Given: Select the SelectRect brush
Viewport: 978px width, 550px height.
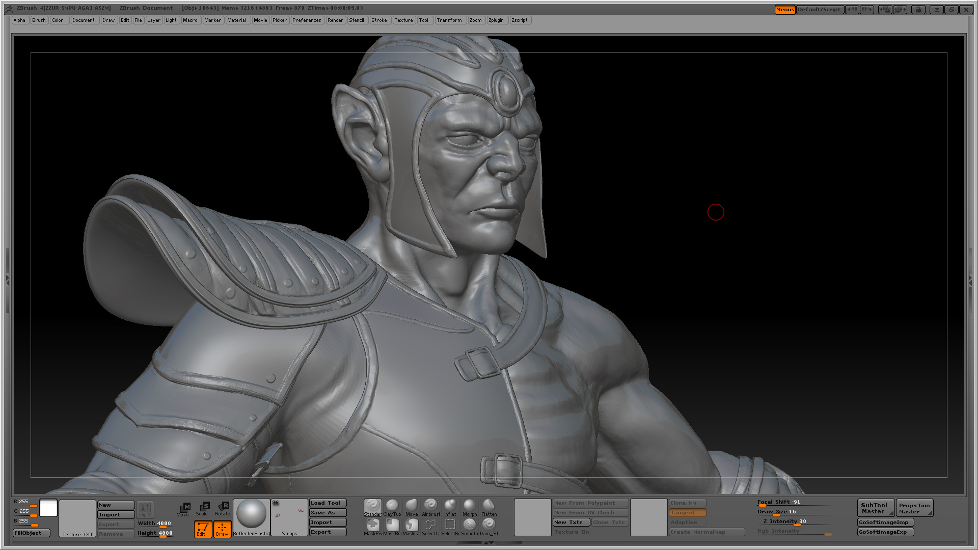Looking at the screenshot, I should (450, 527).
